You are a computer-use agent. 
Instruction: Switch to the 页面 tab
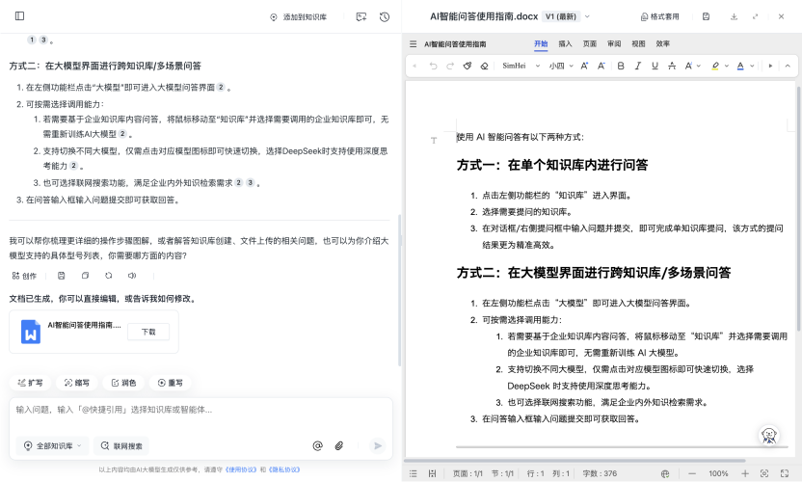click(590, 44)
